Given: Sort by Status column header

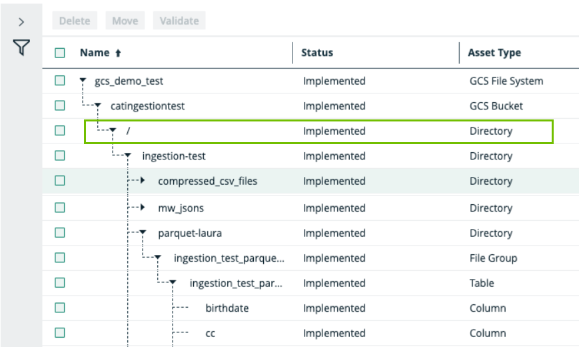Looking at the screenshot, I should [317, 53].
